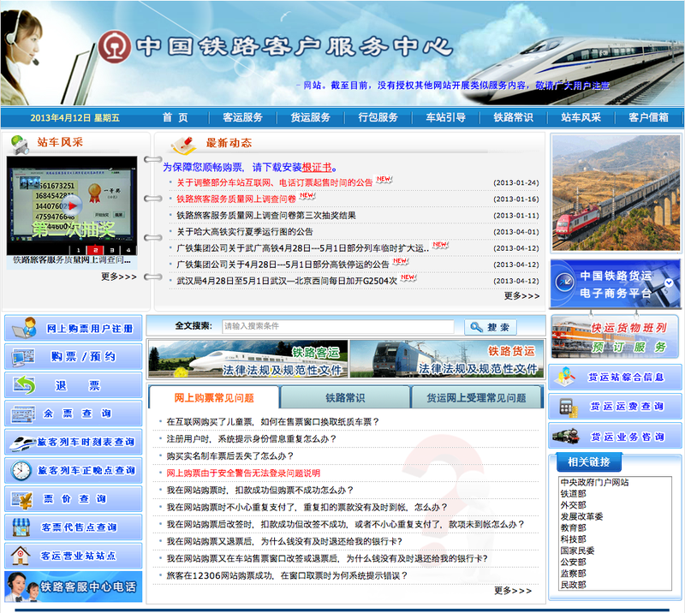Open 广铁集团公司关于4月28日—5月1日部分高铁停运的公告

pyautogui.click(x=283, y=265)
